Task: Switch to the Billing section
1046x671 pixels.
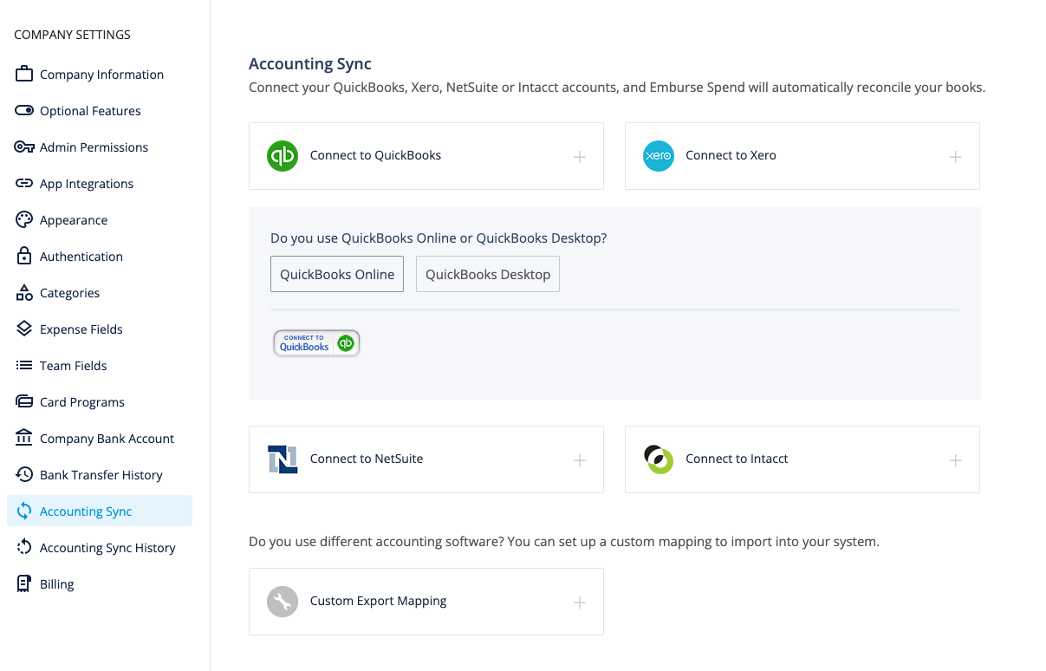Action: coord(56,583)
